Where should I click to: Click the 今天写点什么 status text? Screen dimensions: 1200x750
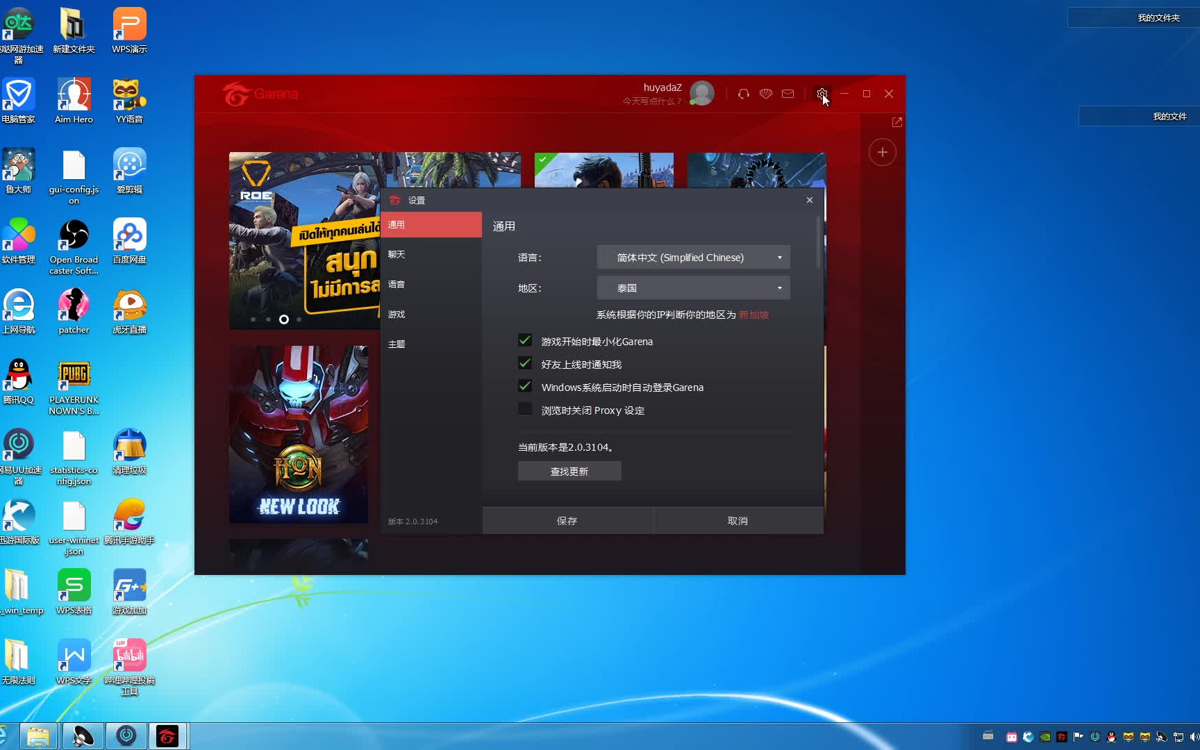pyautogui.click(x=651, y=101)
